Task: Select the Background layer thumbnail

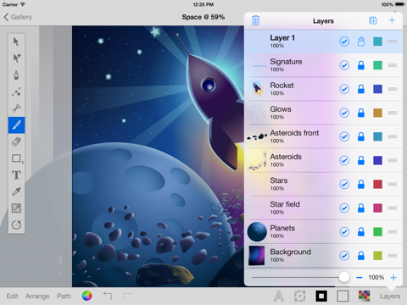Action: (x=257, y=255)
